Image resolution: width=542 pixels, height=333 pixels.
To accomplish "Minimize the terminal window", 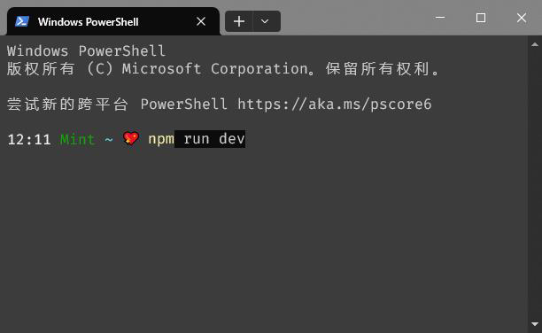I will (x=440, y=18).
